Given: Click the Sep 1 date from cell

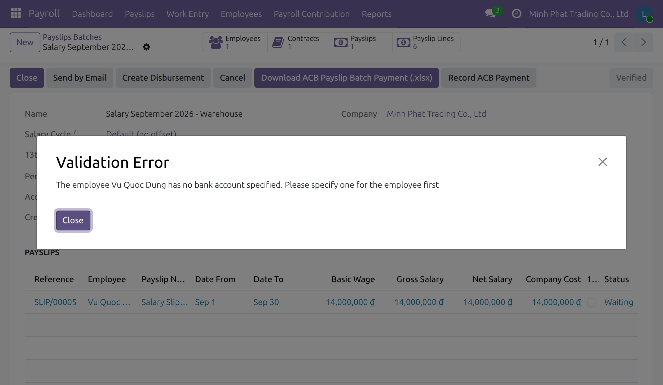Looking at the screenshot, I should click(205, 302).
